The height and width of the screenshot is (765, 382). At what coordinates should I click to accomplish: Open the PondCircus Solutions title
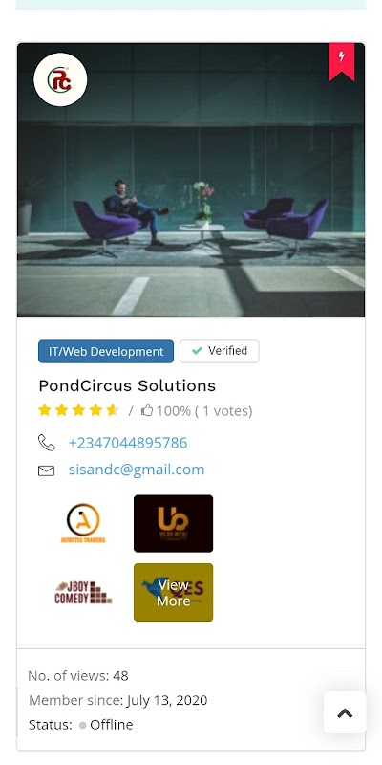[127, 386]
